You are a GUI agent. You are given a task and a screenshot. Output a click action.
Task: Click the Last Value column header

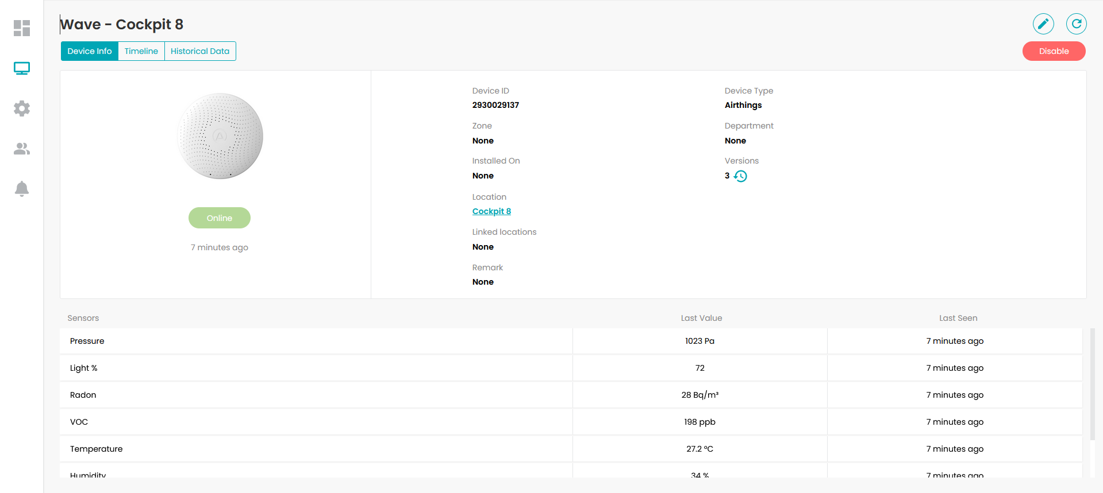[x=701, y=318]
